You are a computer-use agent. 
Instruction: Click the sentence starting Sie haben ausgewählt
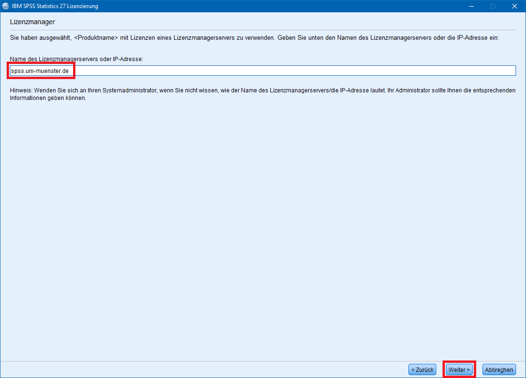142,37
